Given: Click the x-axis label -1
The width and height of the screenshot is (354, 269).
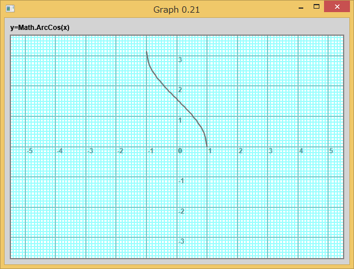Looking at the screenshot, I should pyautogui.click(x=150, y=151).
